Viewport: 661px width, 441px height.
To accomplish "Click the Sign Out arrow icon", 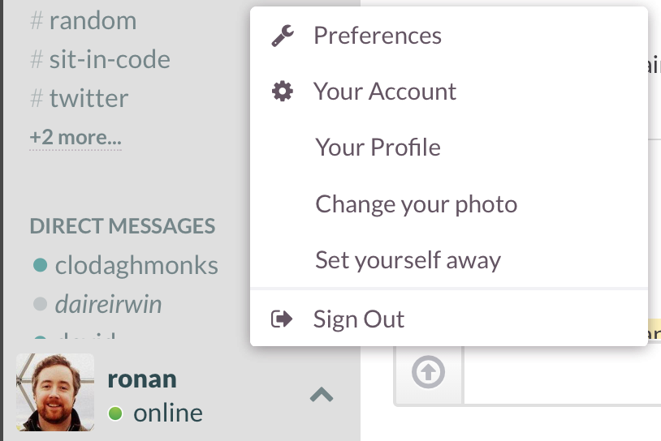I will click(x=282, y=319).
